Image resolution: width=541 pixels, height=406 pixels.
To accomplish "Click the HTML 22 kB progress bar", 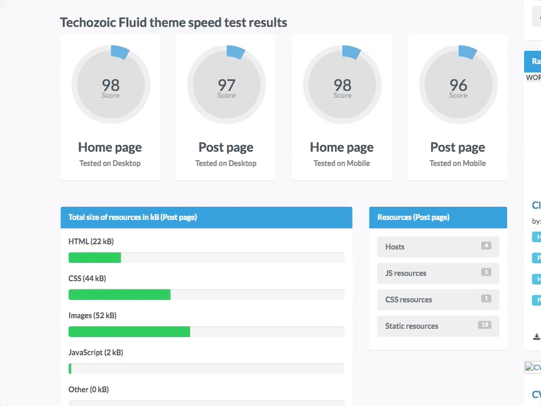I will (x=207, y=257).
